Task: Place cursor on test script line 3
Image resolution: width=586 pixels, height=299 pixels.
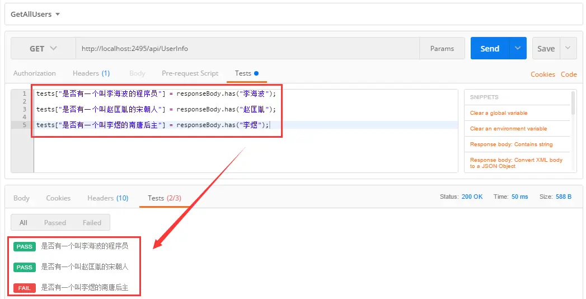Action: tap(156, 109)
